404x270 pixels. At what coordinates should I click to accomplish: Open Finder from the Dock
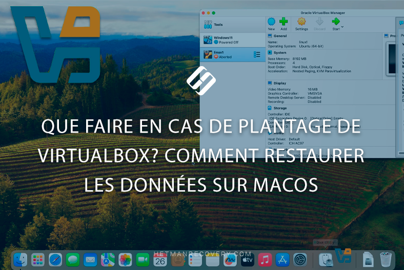click(x=21, y=259)
